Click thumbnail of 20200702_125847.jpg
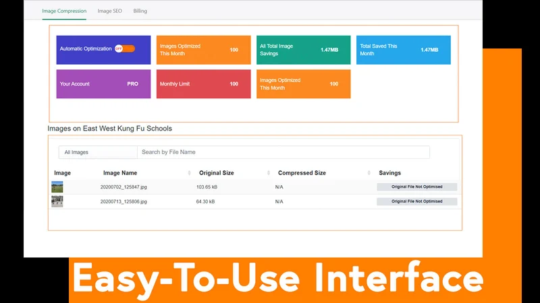This screenshot has width=540, height=303. [x=57, y=187]
